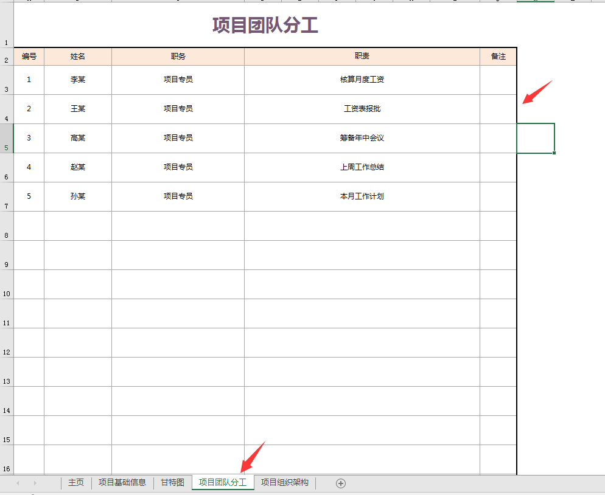Switch to the 项目组织架构 sheet
This screenshot has width=605, height=495.
[285, 482]
